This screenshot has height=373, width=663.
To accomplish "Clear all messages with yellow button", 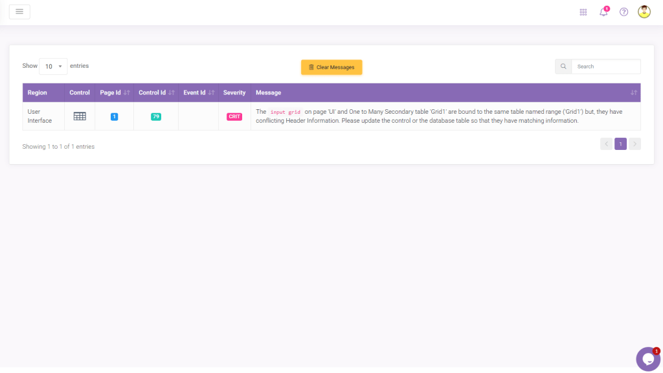I will tap(331, 67).
